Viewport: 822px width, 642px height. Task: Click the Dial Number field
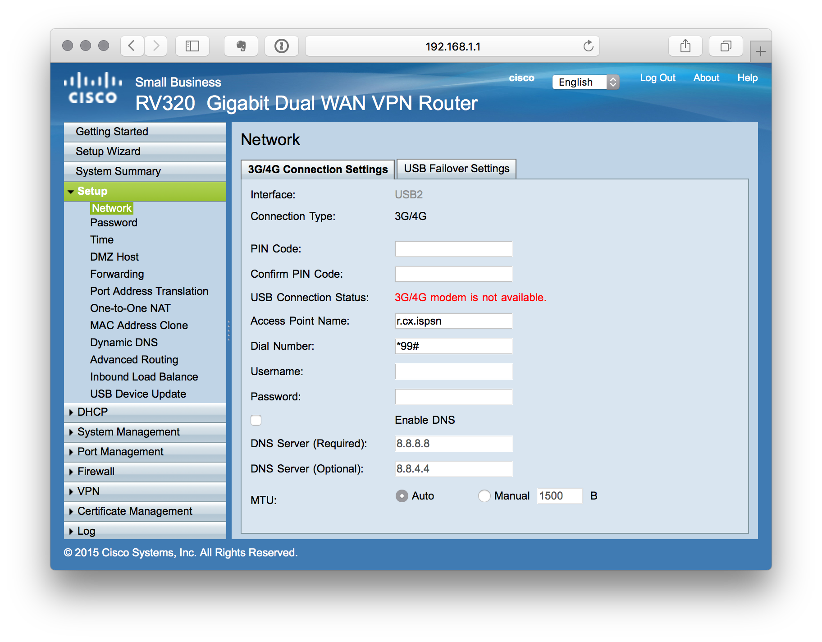(454, 346)
